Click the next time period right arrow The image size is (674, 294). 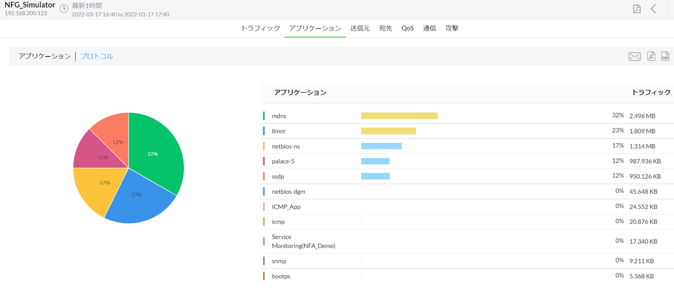tap(668, 9)
